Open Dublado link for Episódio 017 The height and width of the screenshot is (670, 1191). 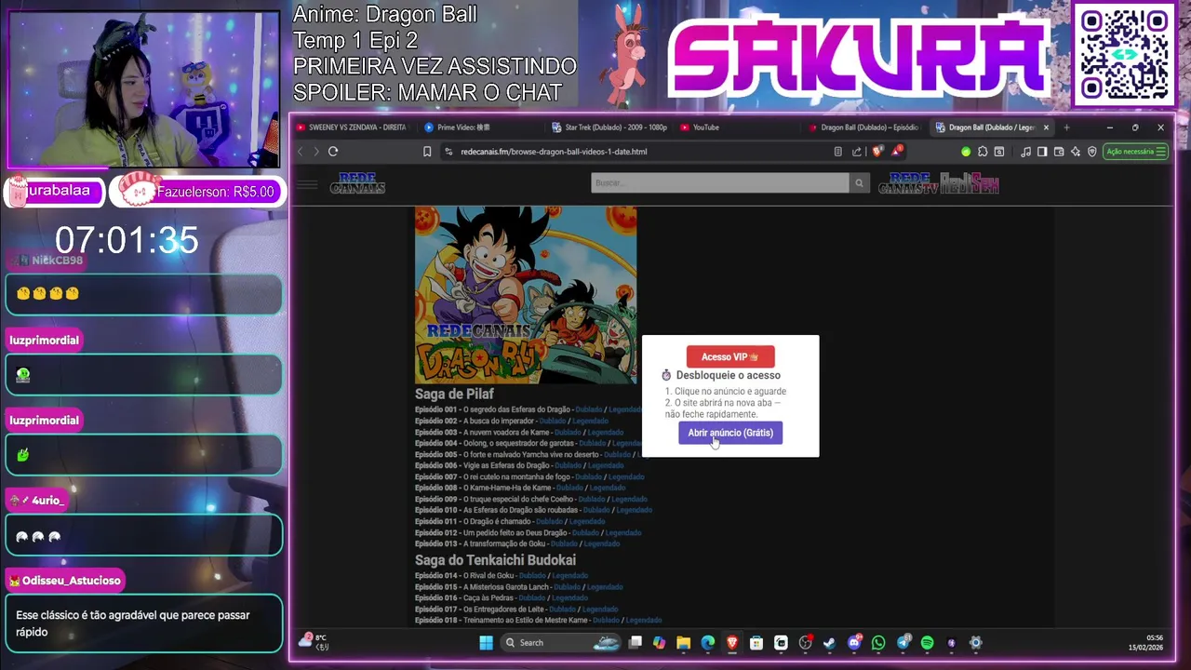click(x=562, y=610)
